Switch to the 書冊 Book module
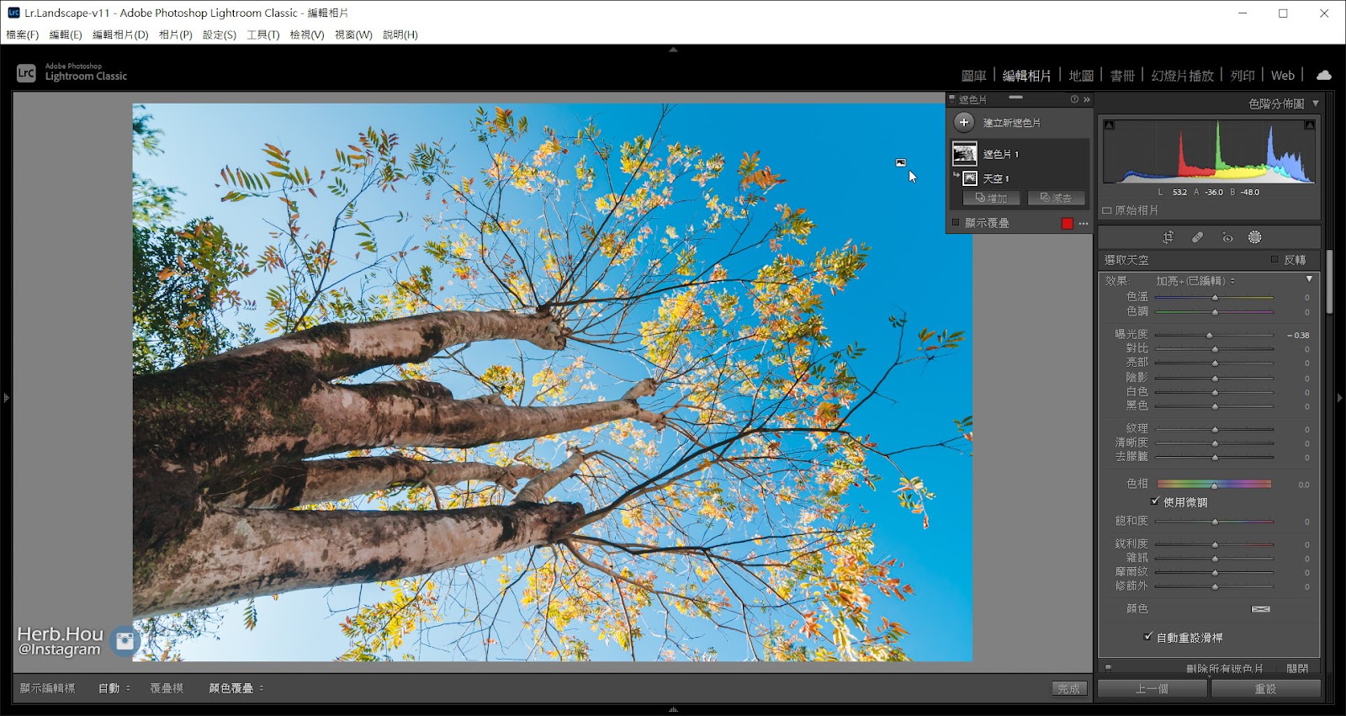The width and height of the screenshot is (1346, 716). [1122, 76]
